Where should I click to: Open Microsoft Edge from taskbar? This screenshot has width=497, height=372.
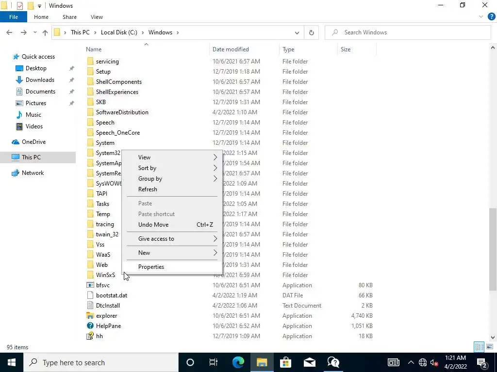(x=238, y=362)
